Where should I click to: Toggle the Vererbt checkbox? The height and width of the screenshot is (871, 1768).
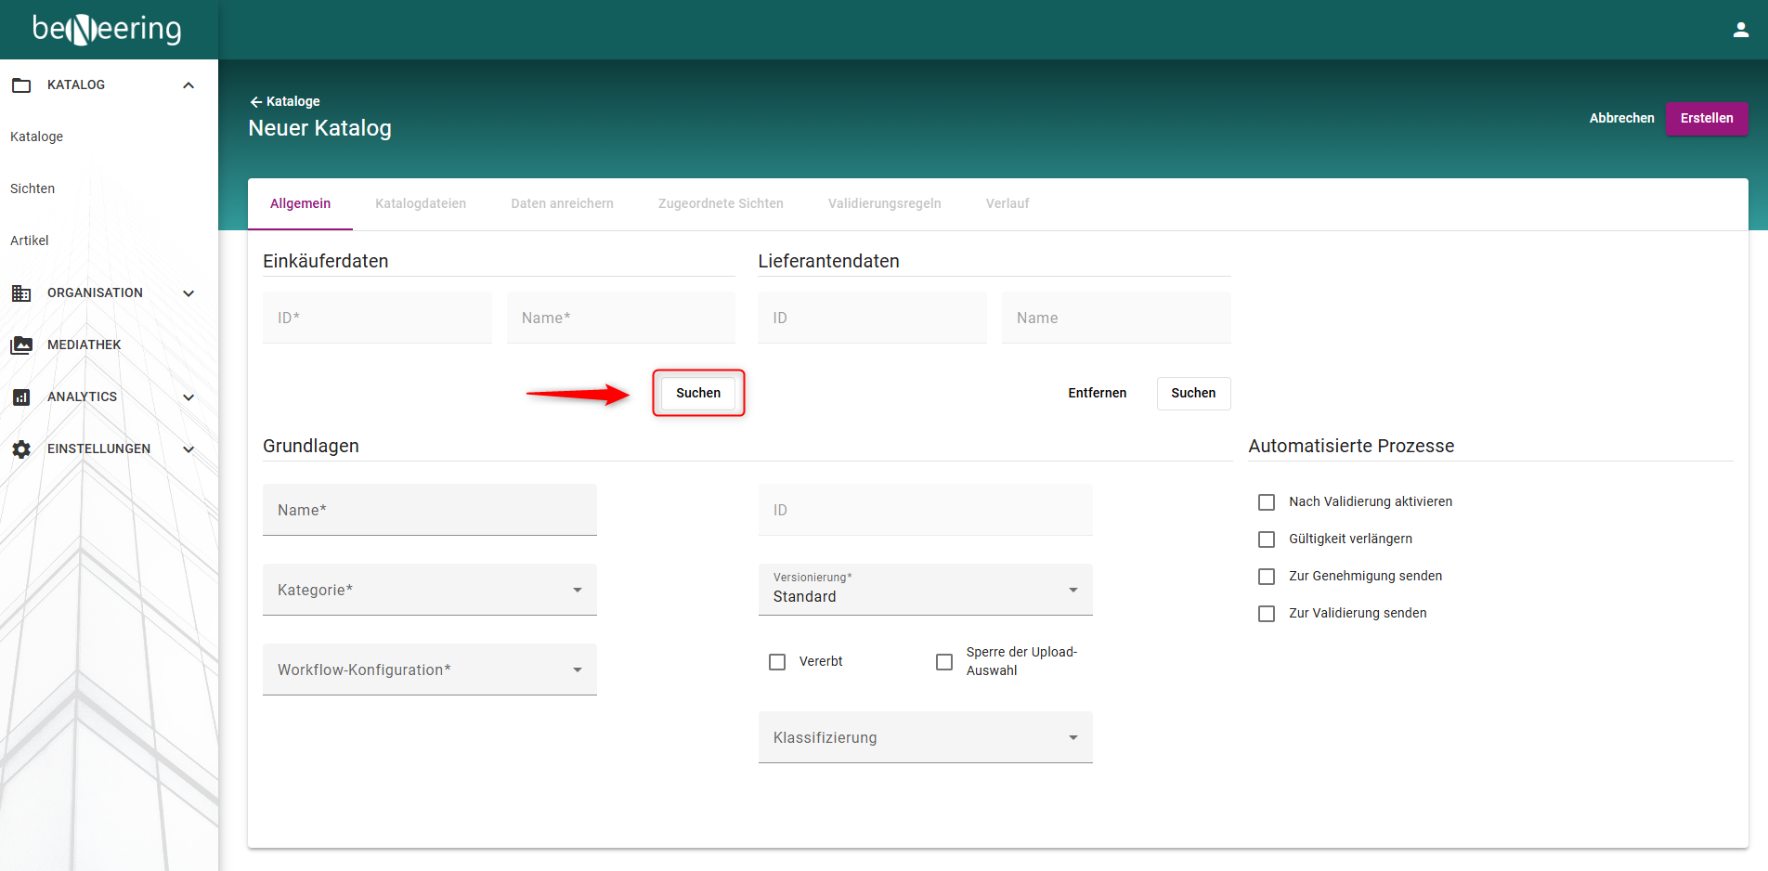click(777, 662)
